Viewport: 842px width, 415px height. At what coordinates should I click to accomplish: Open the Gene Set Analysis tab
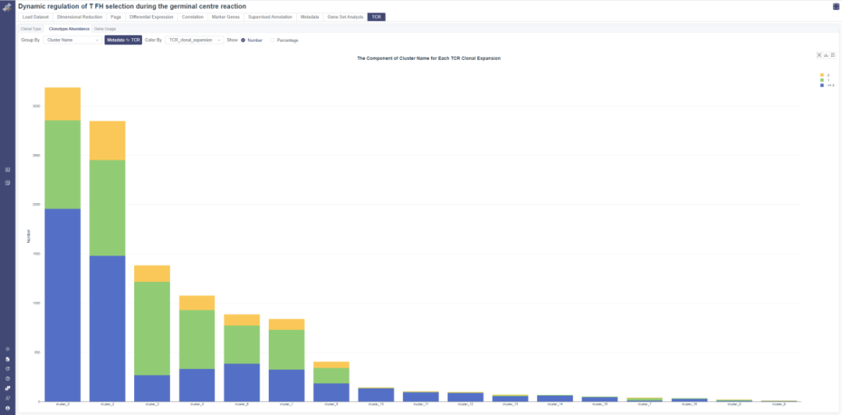(345, 17)
